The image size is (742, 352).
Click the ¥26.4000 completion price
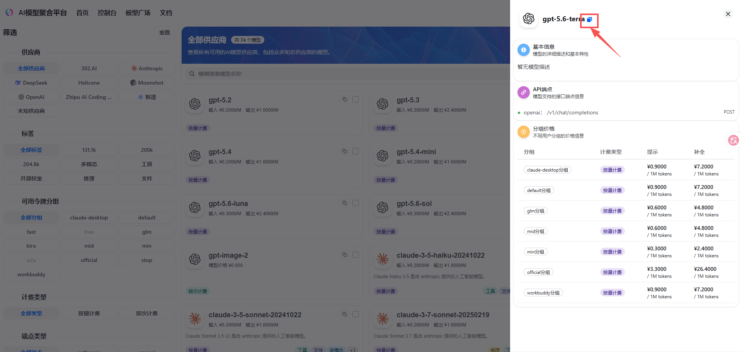705,269
